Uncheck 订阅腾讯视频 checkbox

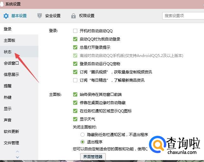(75, 72)
